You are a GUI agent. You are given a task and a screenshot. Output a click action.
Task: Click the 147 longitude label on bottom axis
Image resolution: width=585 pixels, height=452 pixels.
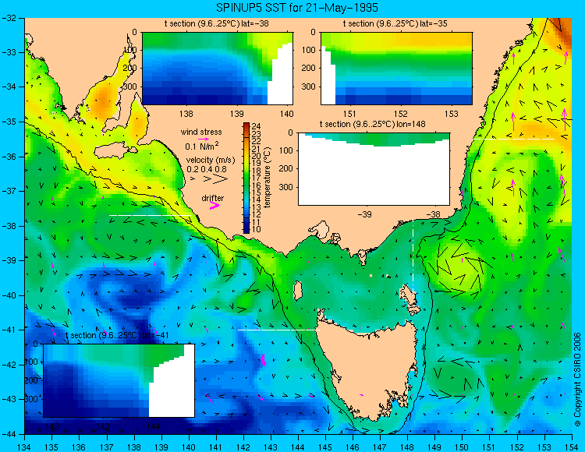[x=380, y=447]
